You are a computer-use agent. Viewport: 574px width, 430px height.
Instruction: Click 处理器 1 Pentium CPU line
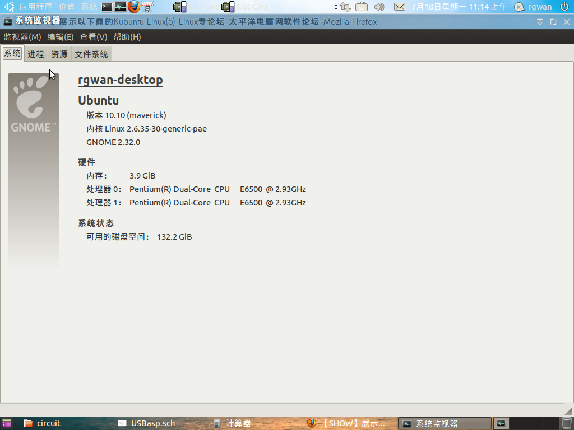point(196,203)
